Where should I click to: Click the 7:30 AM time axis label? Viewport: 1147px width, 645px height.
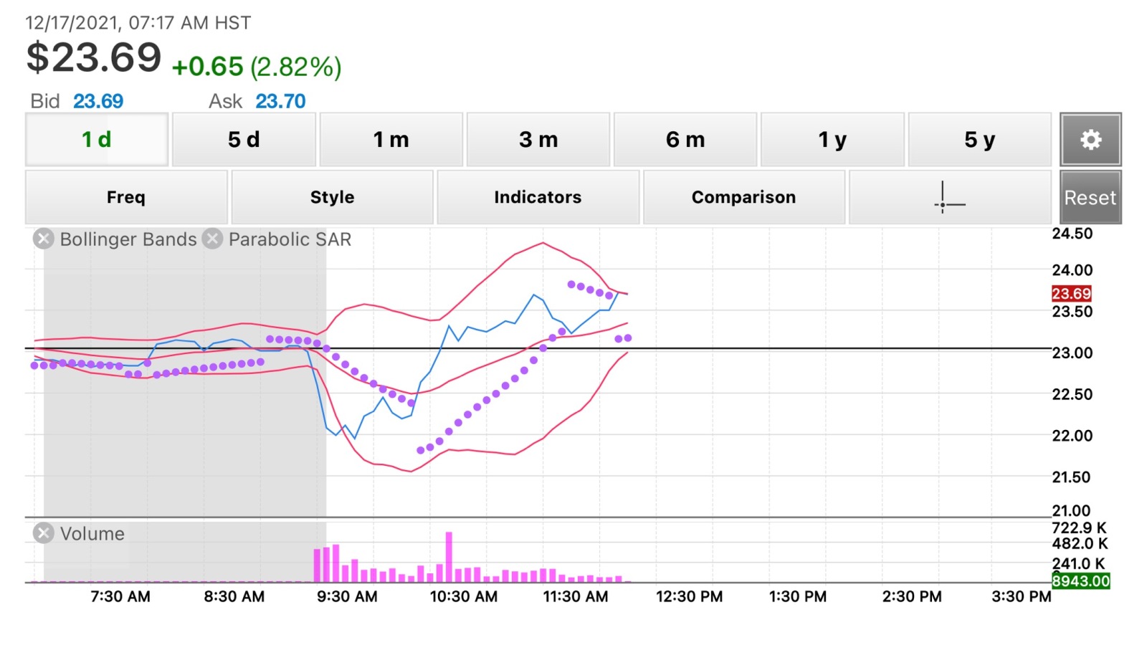pyautogui.click(x=120, y=596)
